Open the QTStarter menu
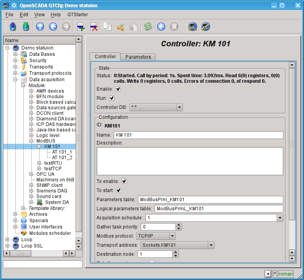The image size is (304, 280). (78, 15)
